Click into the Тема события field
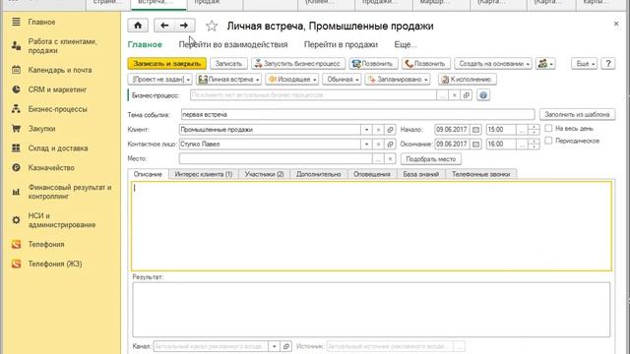Image resolution: width=630 pixels, height=354 pixels. click(x=357, y=114)
